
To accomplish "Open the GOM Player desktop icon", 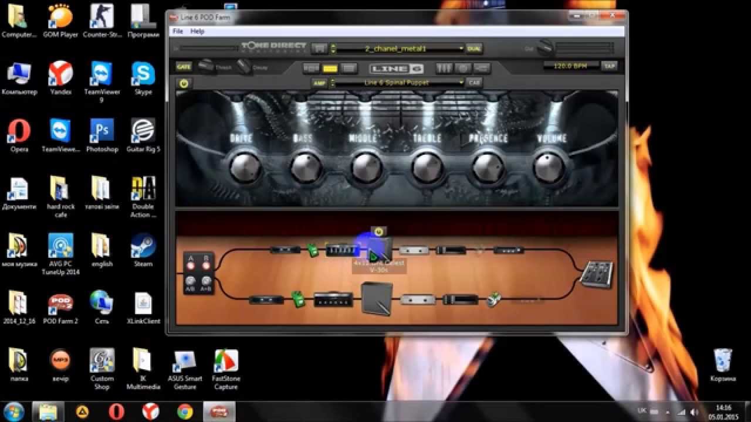I will point(60,21).
